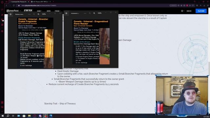The height and width of the screenshot is (118, 210).
Task: Click the PLAY NOW button
Action: coord(201,11)
